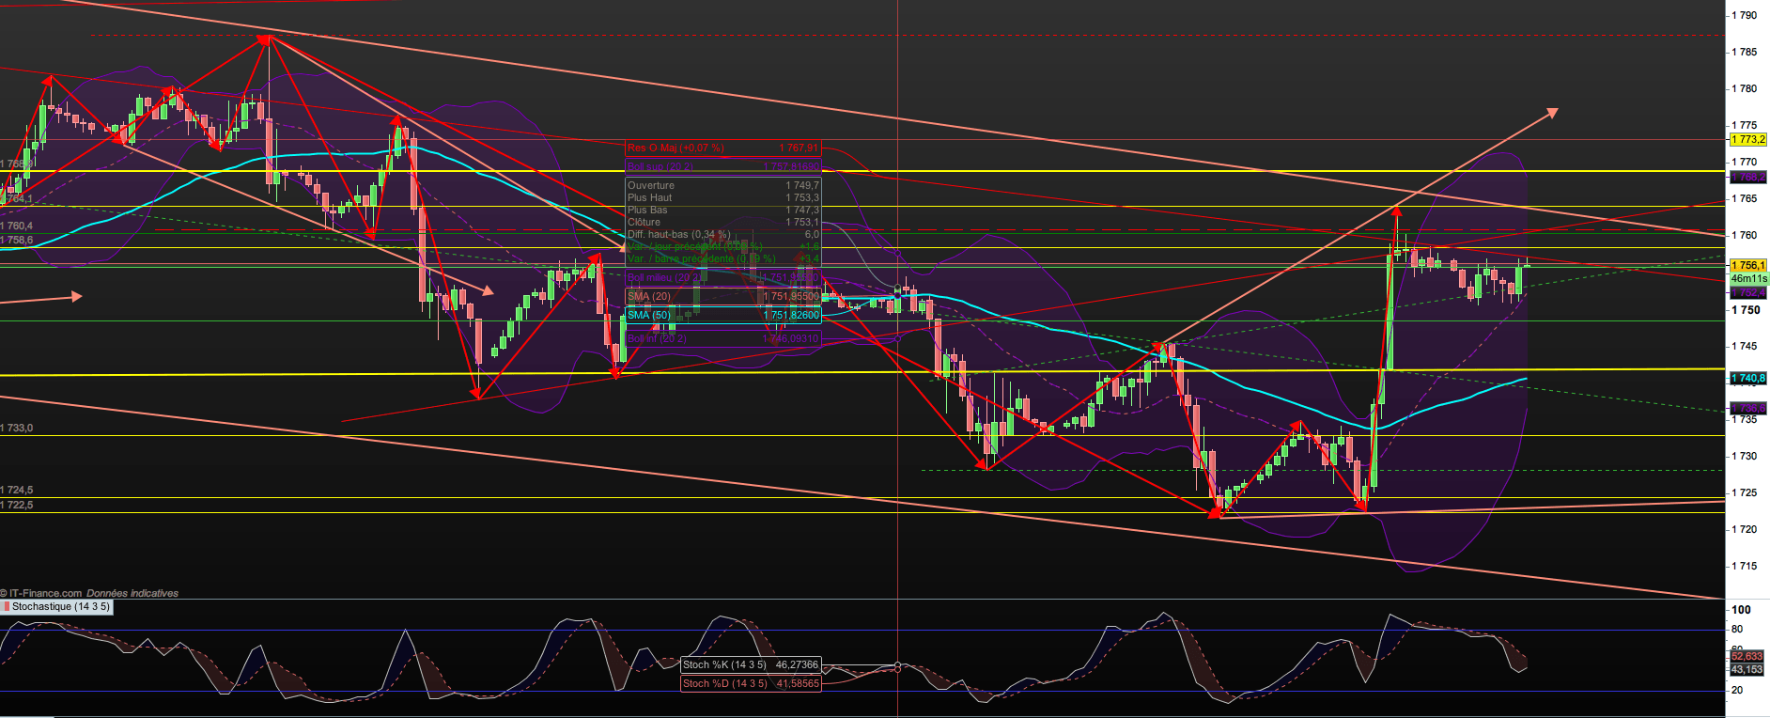Click the Boll sup (20 2) value box

[723, 167]
